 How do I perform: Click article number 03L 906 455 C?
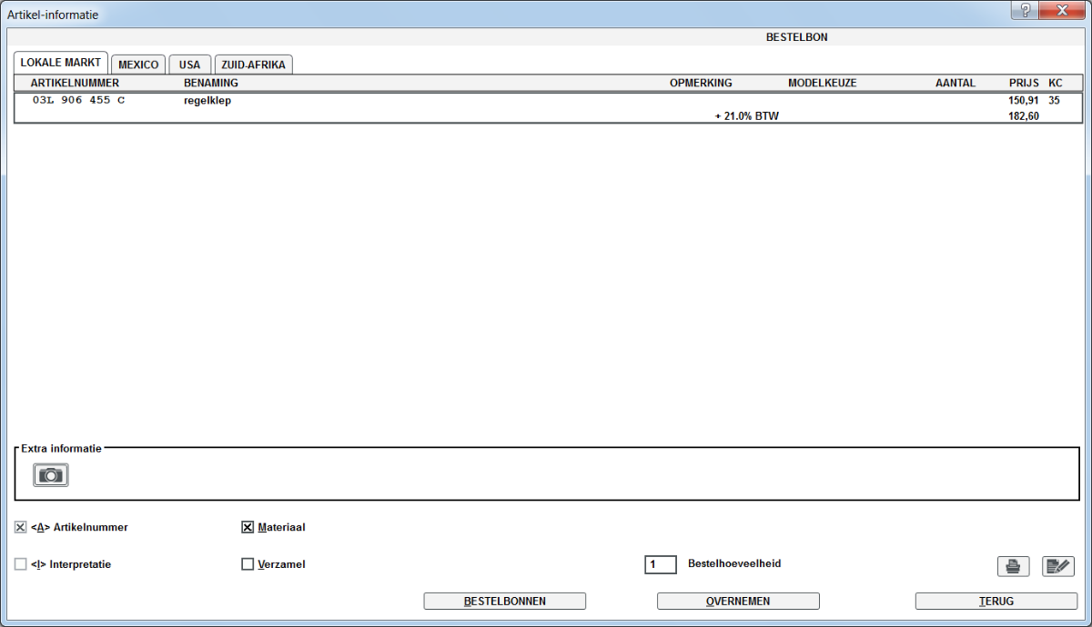point(78,101)
